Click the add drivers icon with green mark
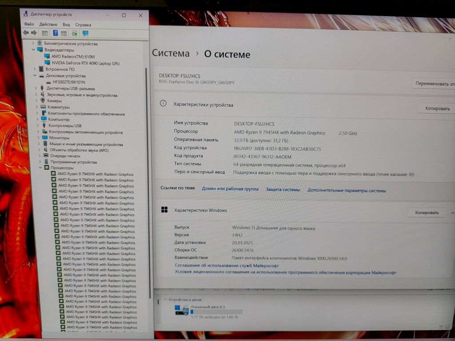 (x=75, y=33)
